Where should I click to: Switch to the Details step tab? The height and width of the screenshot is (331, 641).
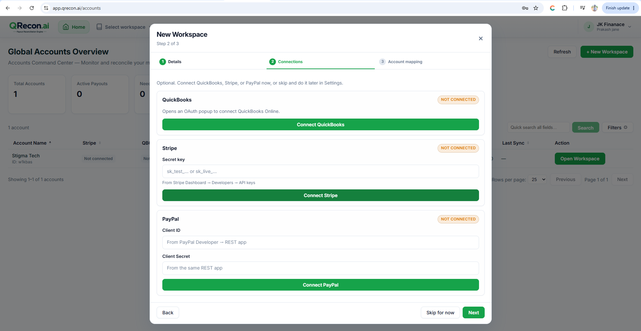(170, 62)
